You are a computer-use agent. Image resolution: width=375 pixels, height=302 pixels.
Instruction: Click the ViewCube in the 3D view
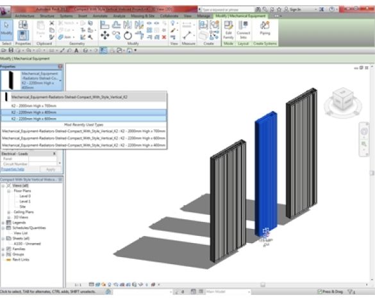(343, 100)
